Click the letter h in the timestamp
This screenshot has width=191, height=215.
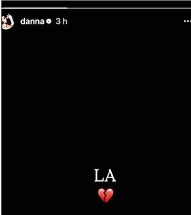65,22
